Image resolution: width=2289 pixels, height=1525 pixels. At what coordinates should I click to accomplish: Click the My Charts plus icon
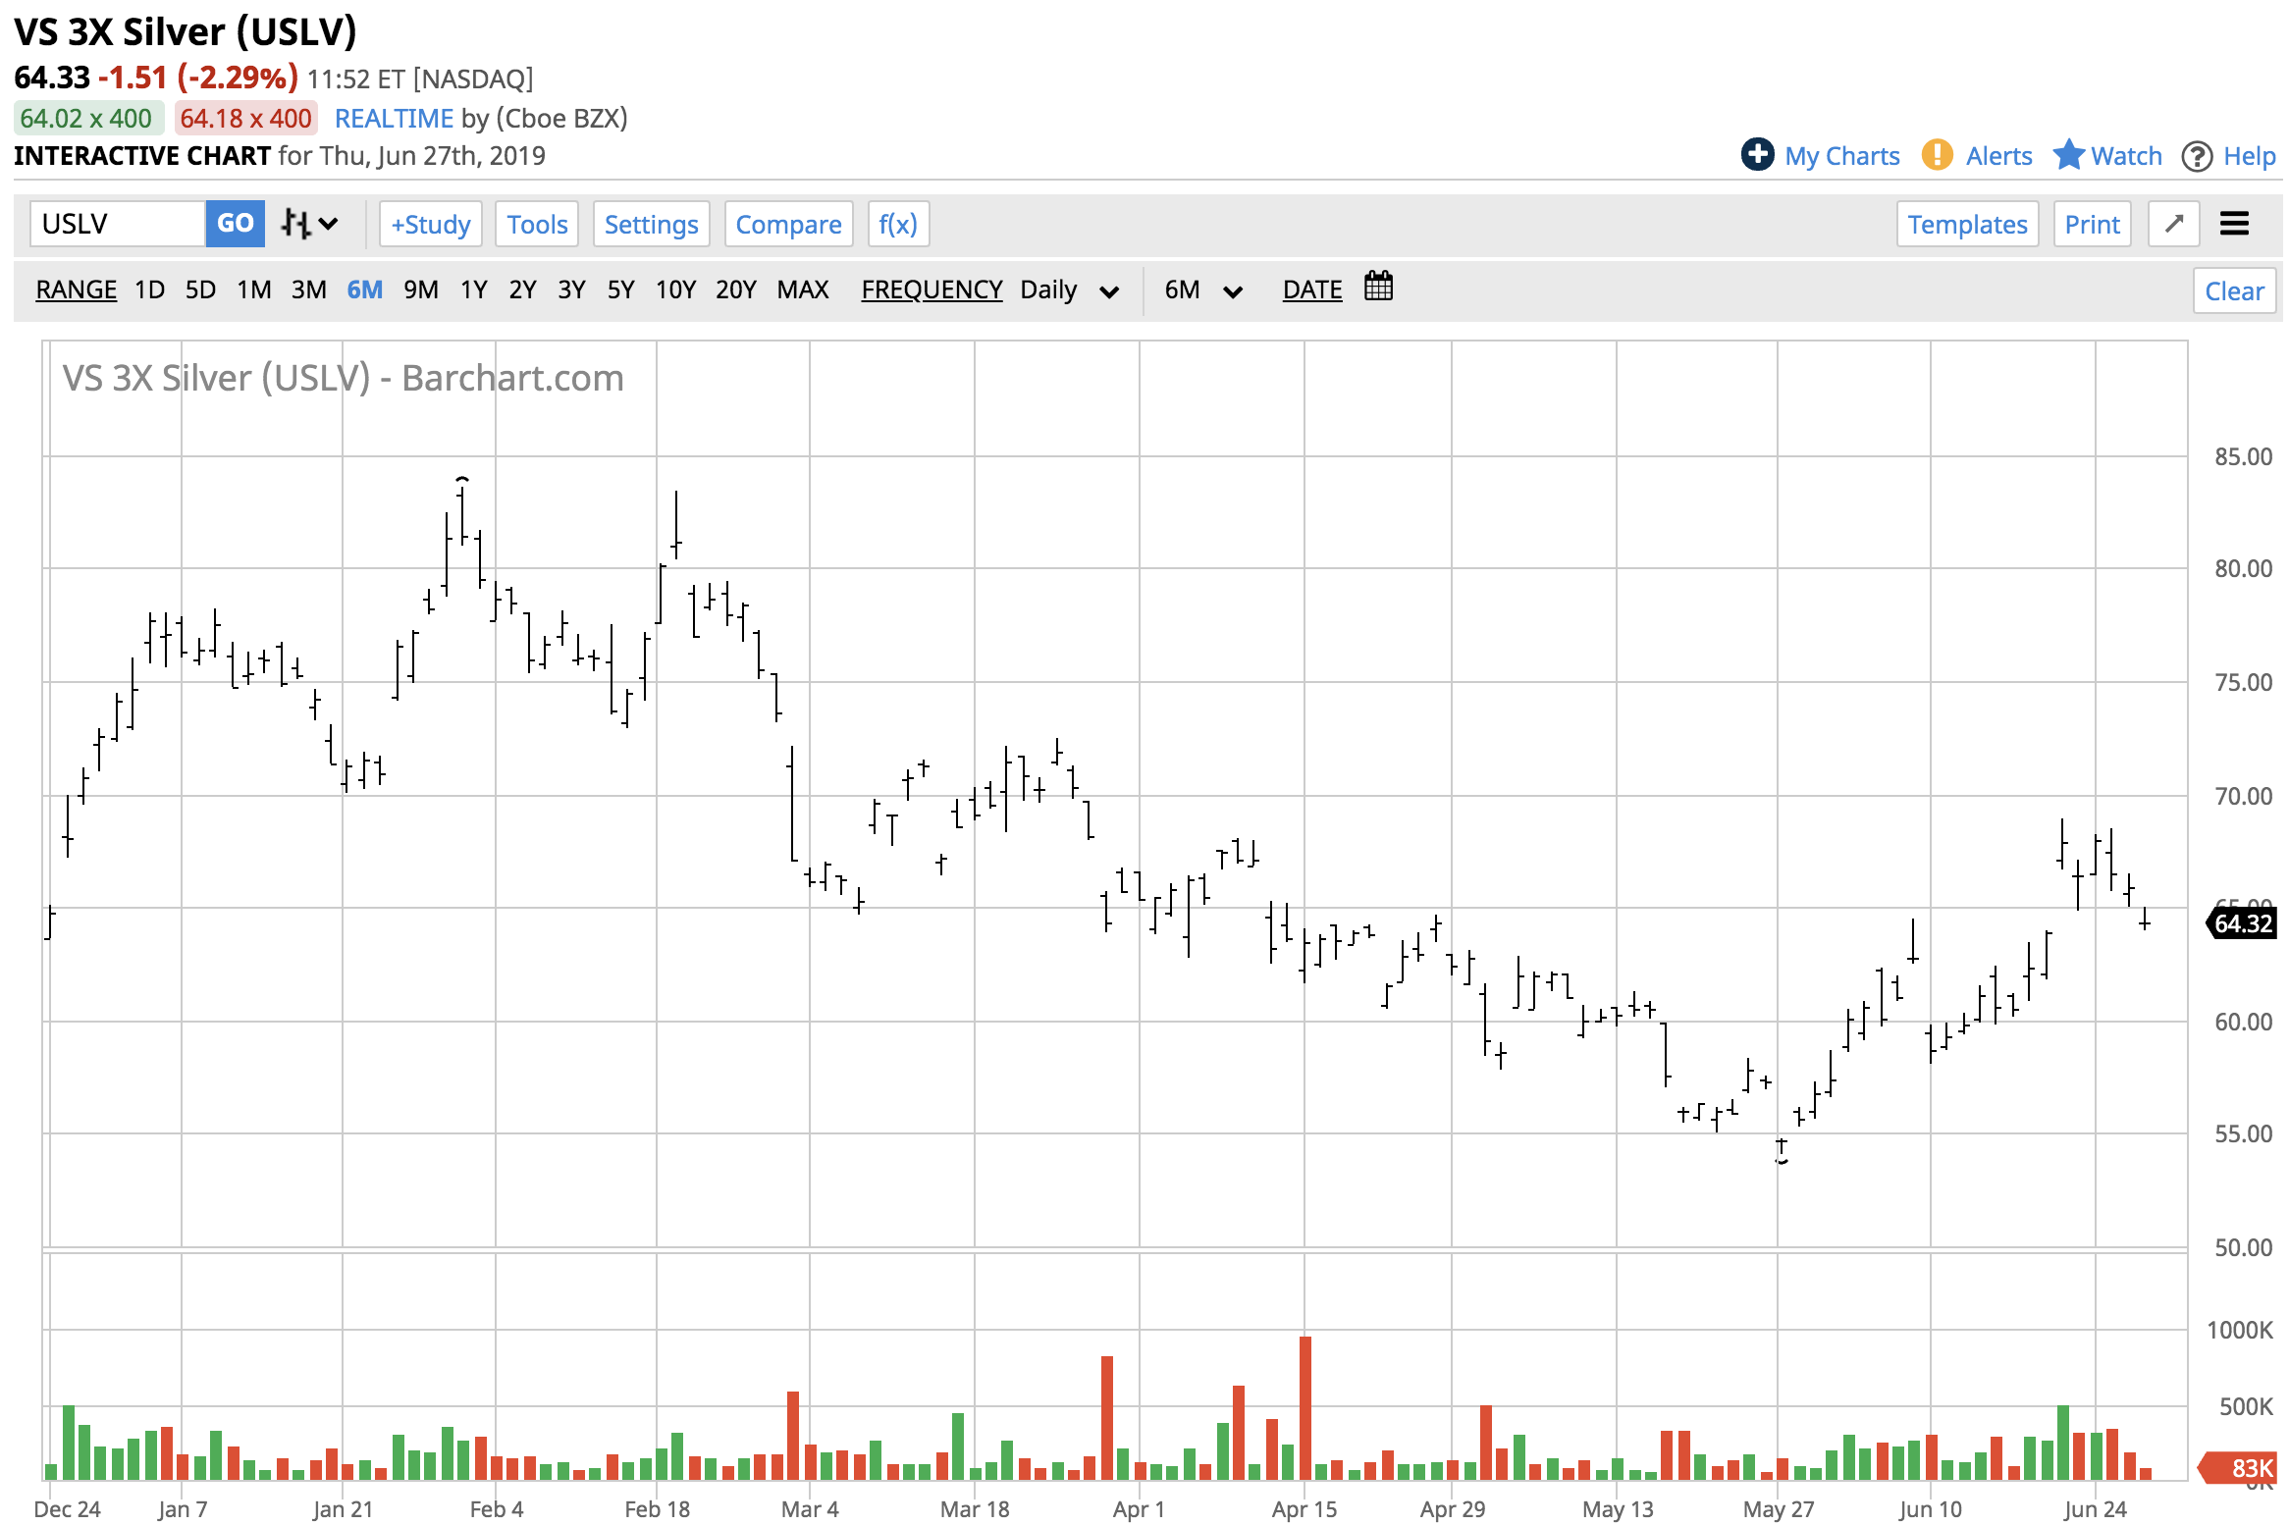tap(1757, 155)
